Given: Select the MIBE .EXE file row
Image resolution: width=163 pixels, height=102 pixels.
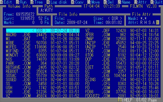Looking at the screenshot, I should coord(43,43).
